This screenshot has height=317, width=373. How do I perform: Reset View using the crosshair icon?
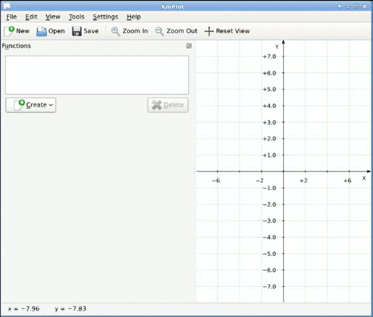[209, 31]
